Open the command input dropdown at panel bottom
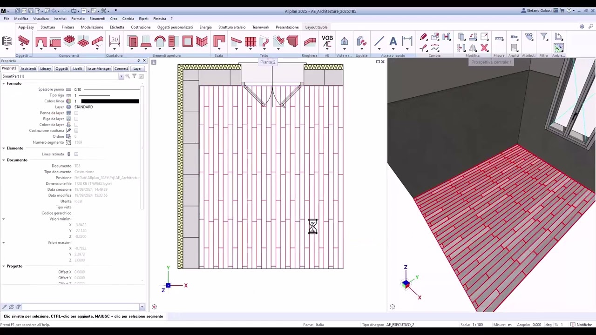This screenshot has height=335, width=596. (142, 307)
